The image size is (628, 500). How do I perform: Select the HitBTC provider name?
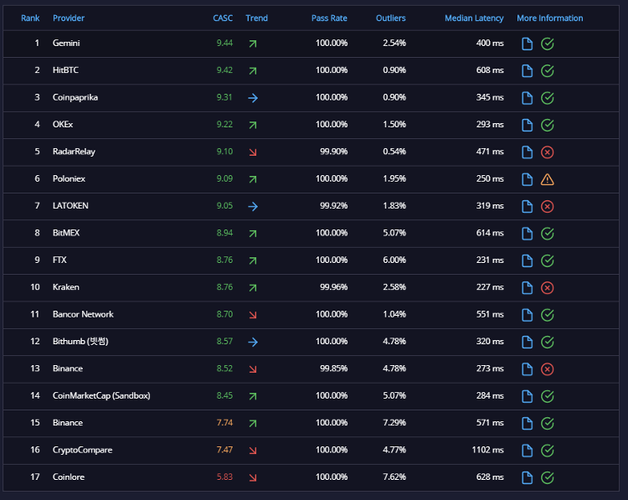click(65, 70)
